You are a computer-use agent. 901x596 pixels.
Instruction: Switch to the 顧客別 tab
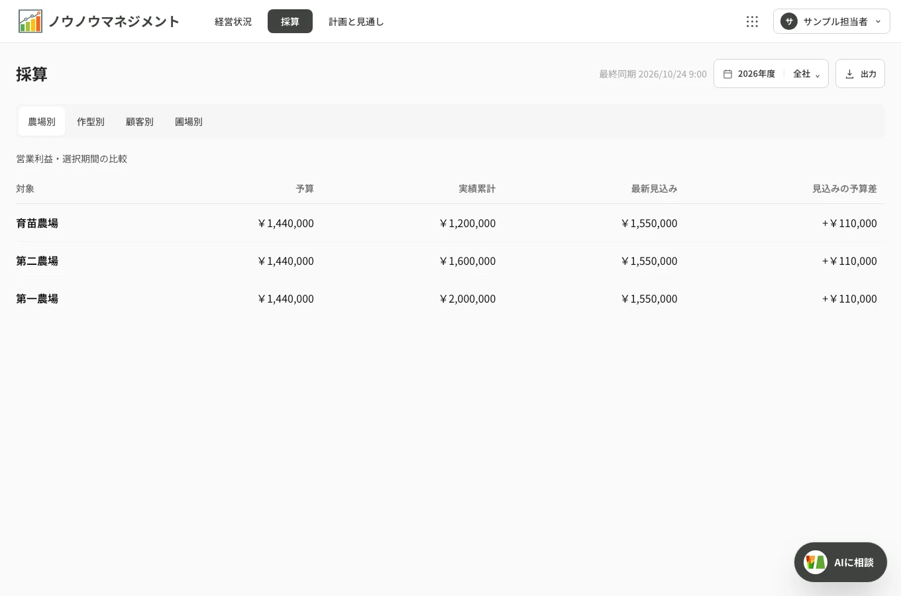[x=140, y=121]
